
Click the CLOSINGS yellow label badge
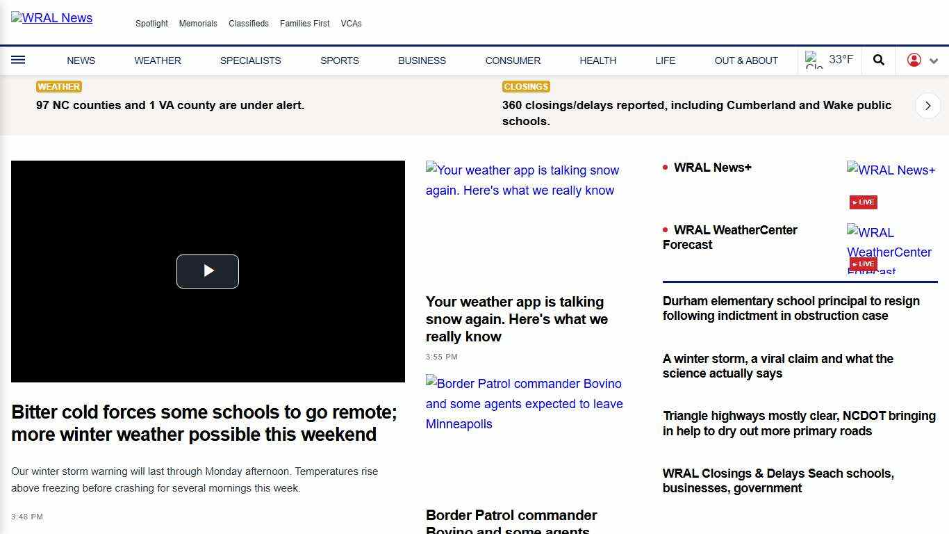(x=526, y=86)
